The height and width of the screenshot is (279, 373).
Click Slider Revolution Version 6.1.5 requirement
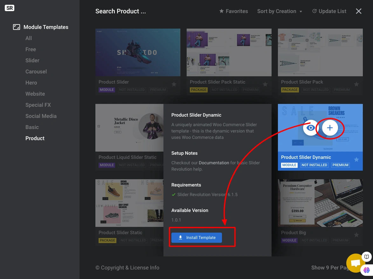pyautogui.click(x=207, y=195)
